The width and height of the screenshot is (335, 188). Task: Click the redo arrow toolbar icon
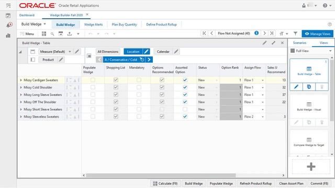click(106, 33)
